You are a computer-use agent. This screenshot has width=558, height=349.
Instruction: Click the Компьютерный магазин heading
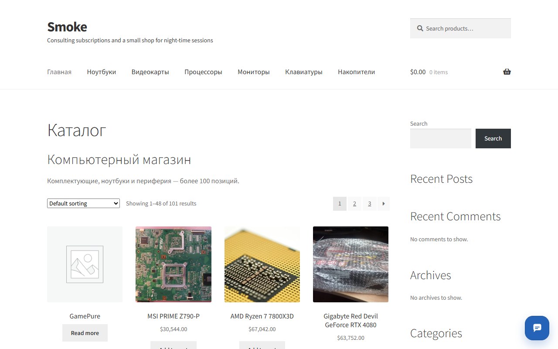pos(119,160)
